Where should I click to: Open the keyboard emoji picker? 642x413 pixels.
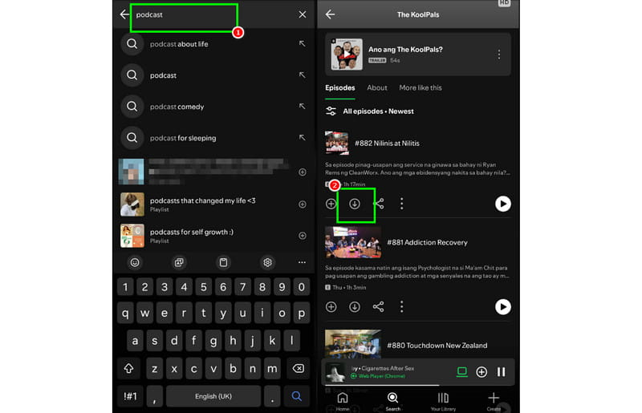tap(135, 262)
